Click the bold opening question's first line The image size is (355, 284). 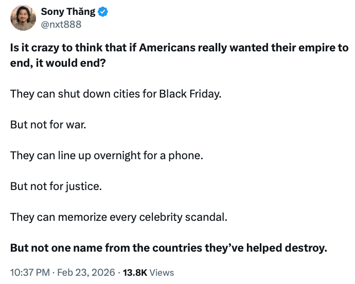tap(179, 48)
